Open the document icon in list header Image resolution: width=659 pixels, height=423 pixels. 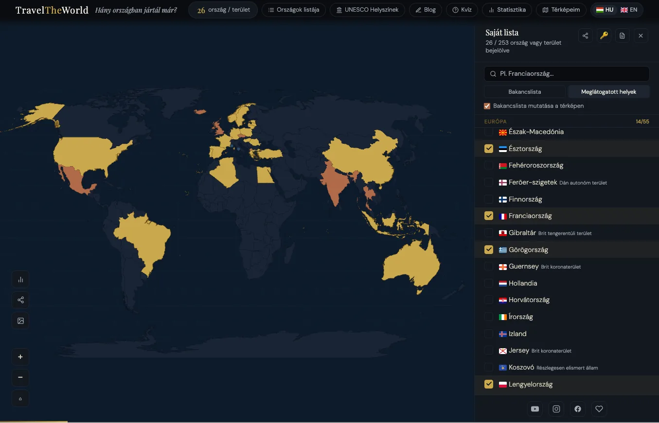622,35
